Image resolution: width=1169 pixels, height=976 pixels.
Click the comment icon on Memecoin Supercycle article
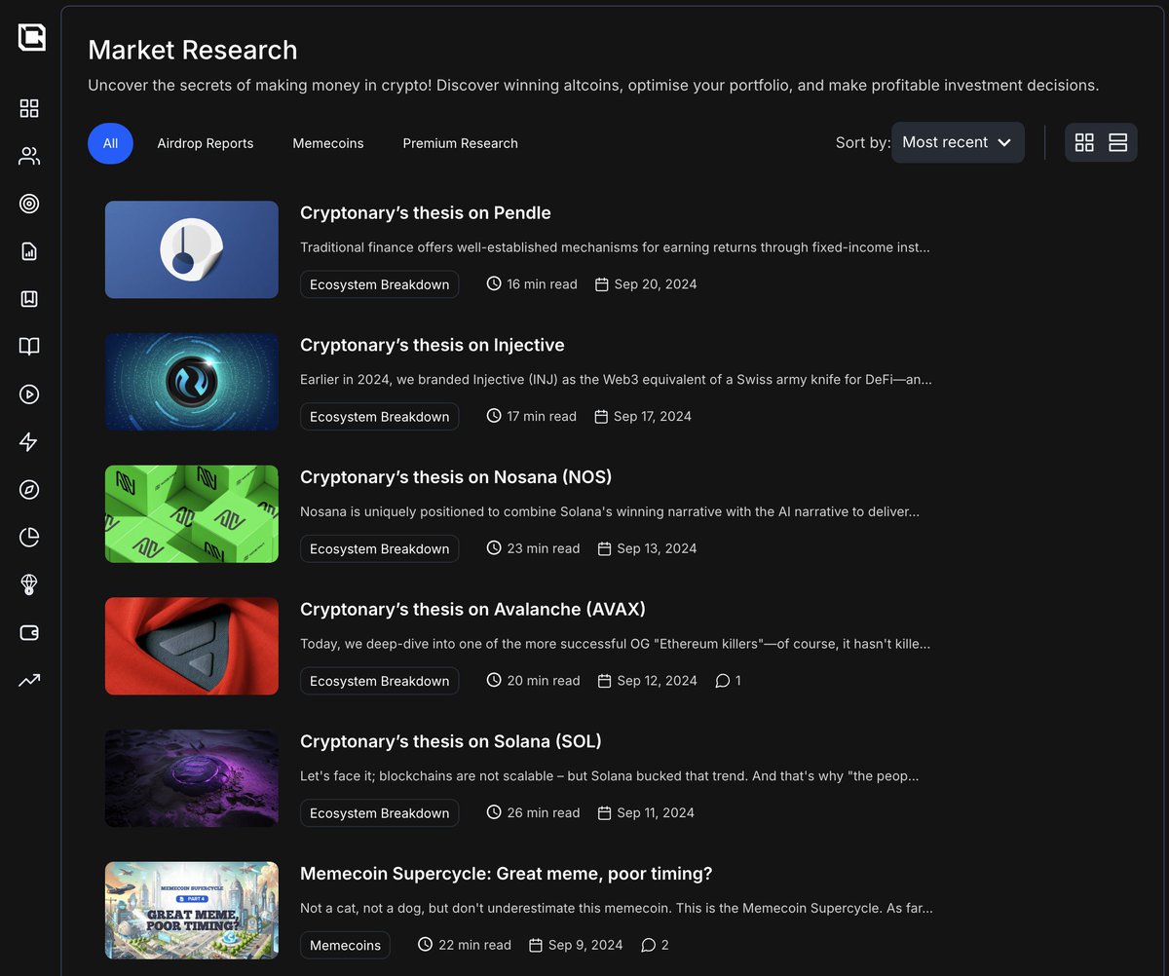click(649, 945)
